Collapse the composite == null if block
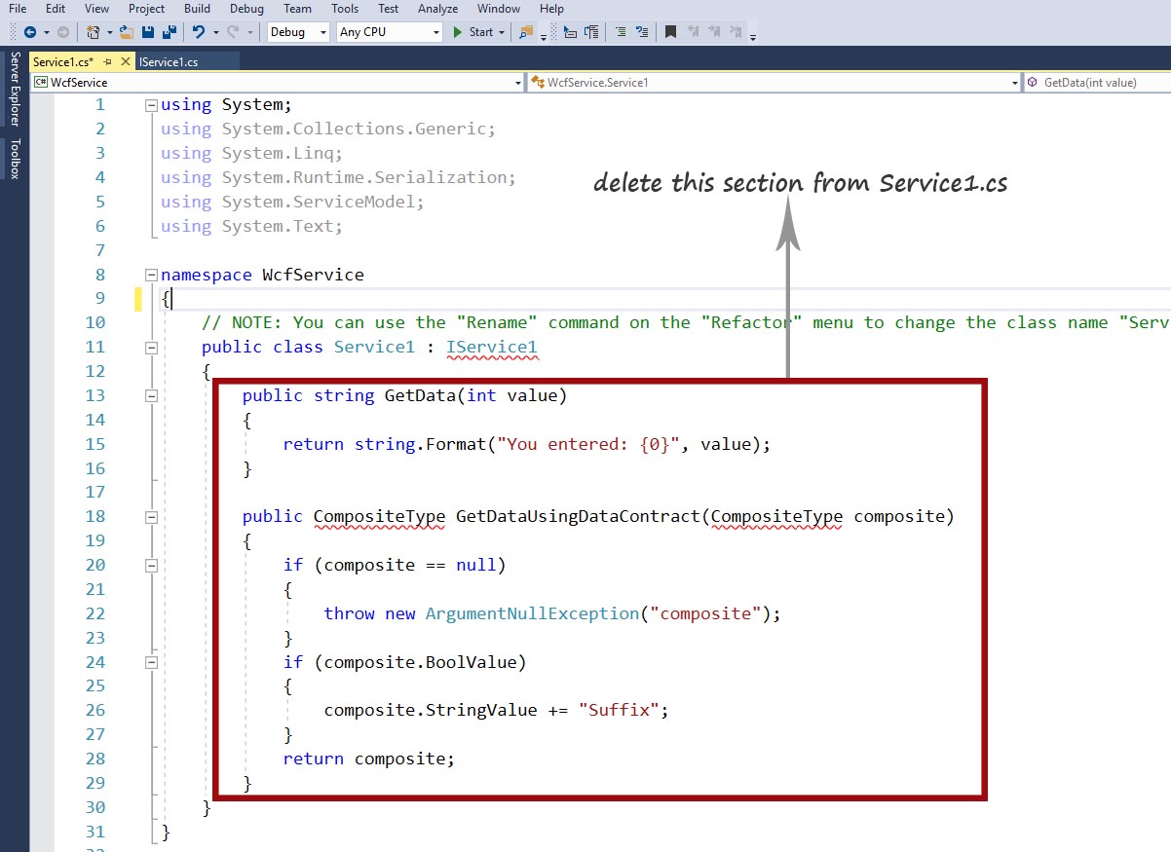 click(x=150, y=565)
